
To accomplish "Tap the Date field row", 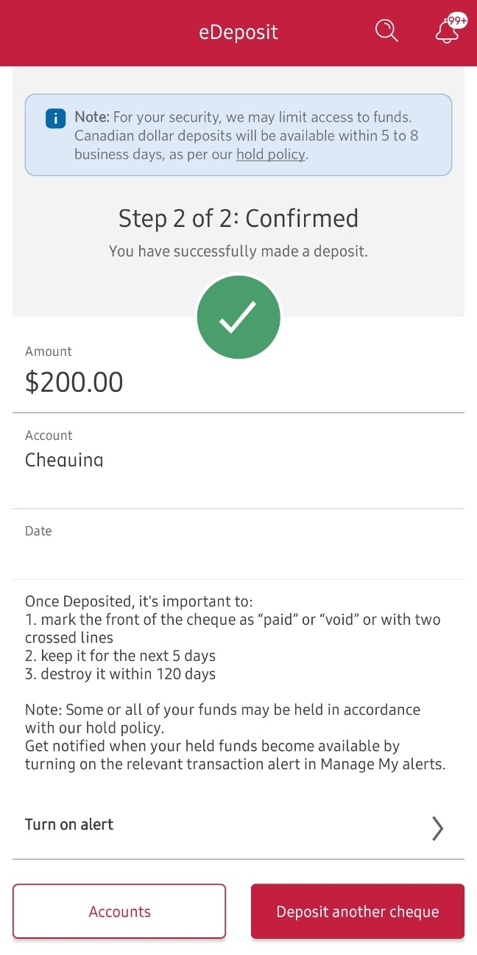I will pyautogui.click(x=239, y=545).
